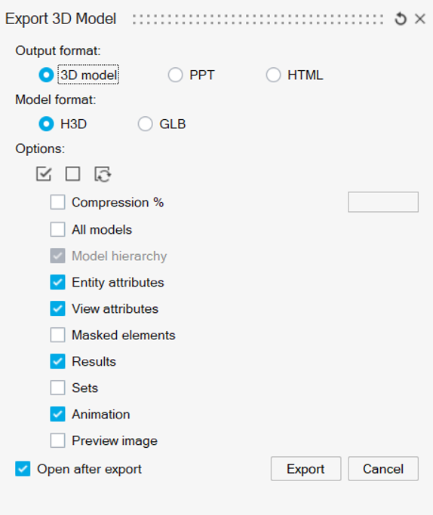Viewport: 433px width, 515px height.
Task: Click the Cancel button
Action: 383,469
